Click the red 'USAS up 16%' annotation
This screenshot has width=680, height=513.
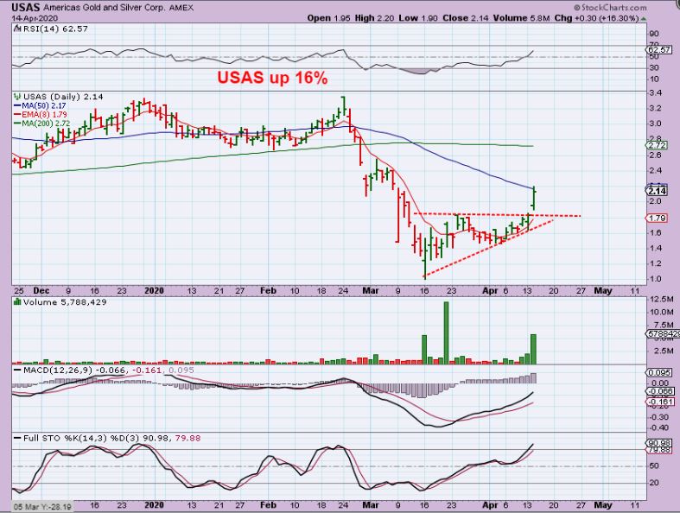tap(272, 79)
